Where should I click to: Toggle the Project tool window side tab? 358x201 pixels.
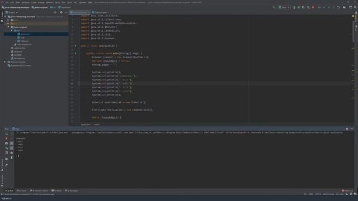2,16
